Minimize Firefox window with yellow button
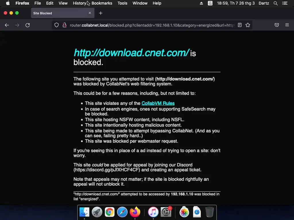The image size is (294, 220). [11, 13]
